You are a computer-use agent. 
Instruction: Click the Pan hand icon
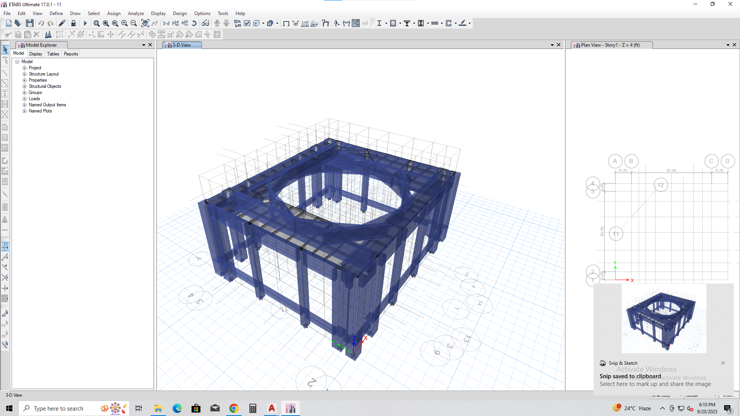(x=145, y=23)
